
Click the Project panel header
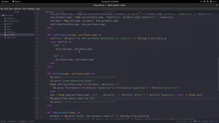pyautogui.click(x=17, y=12)
